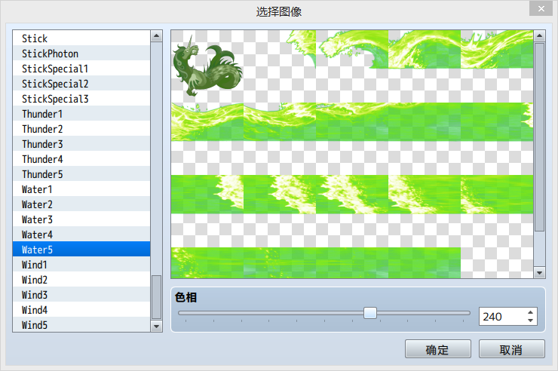This screenshot has height=371, width=558.
Task: Click the highlighted Water5 entry
Action: tap(81, 250)
